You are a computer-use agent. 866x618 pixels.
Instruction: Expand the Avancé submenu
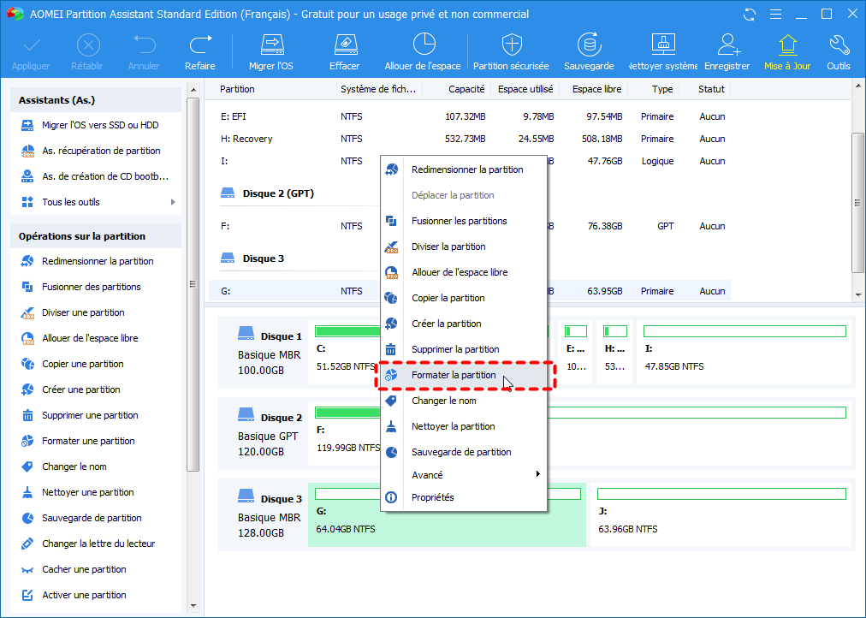464,475
